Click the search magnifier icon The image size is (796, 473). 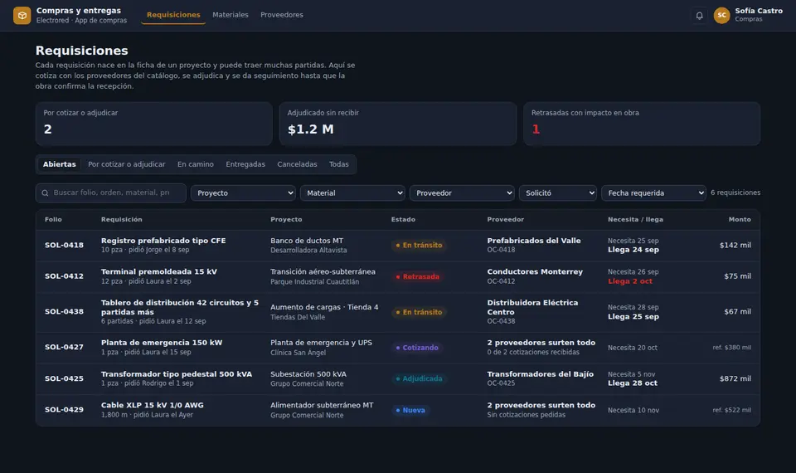coord(45,193)
